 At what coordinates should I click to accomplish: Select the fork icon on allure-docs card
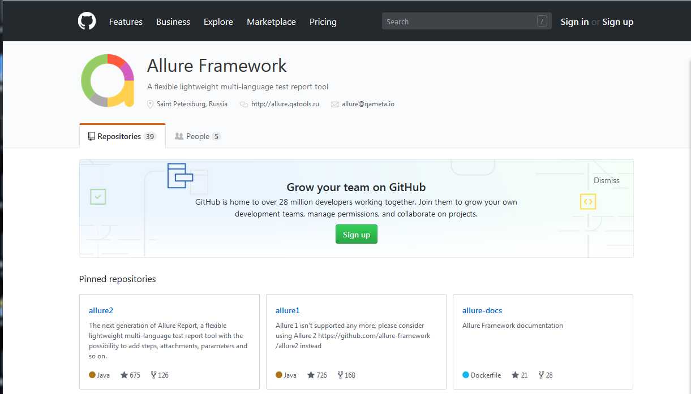pyautogui.click(x=541, y=375)
